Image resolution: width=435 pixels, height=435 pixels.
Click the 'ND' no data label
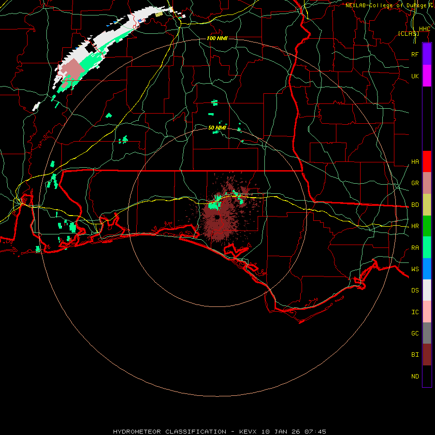pyautogui.click(x=415, y=377)
